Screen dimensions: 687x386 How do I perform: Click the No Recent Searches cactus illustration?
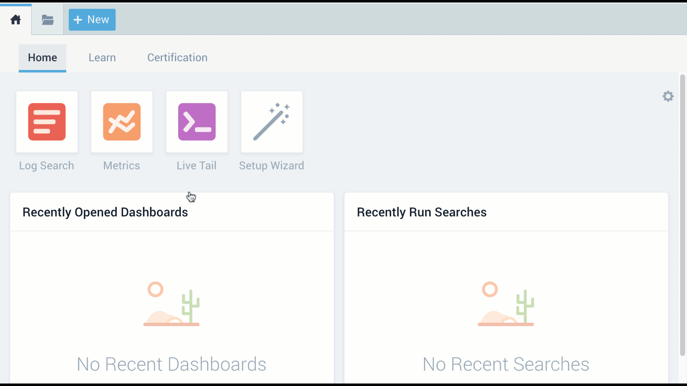(x=506, y=304)
